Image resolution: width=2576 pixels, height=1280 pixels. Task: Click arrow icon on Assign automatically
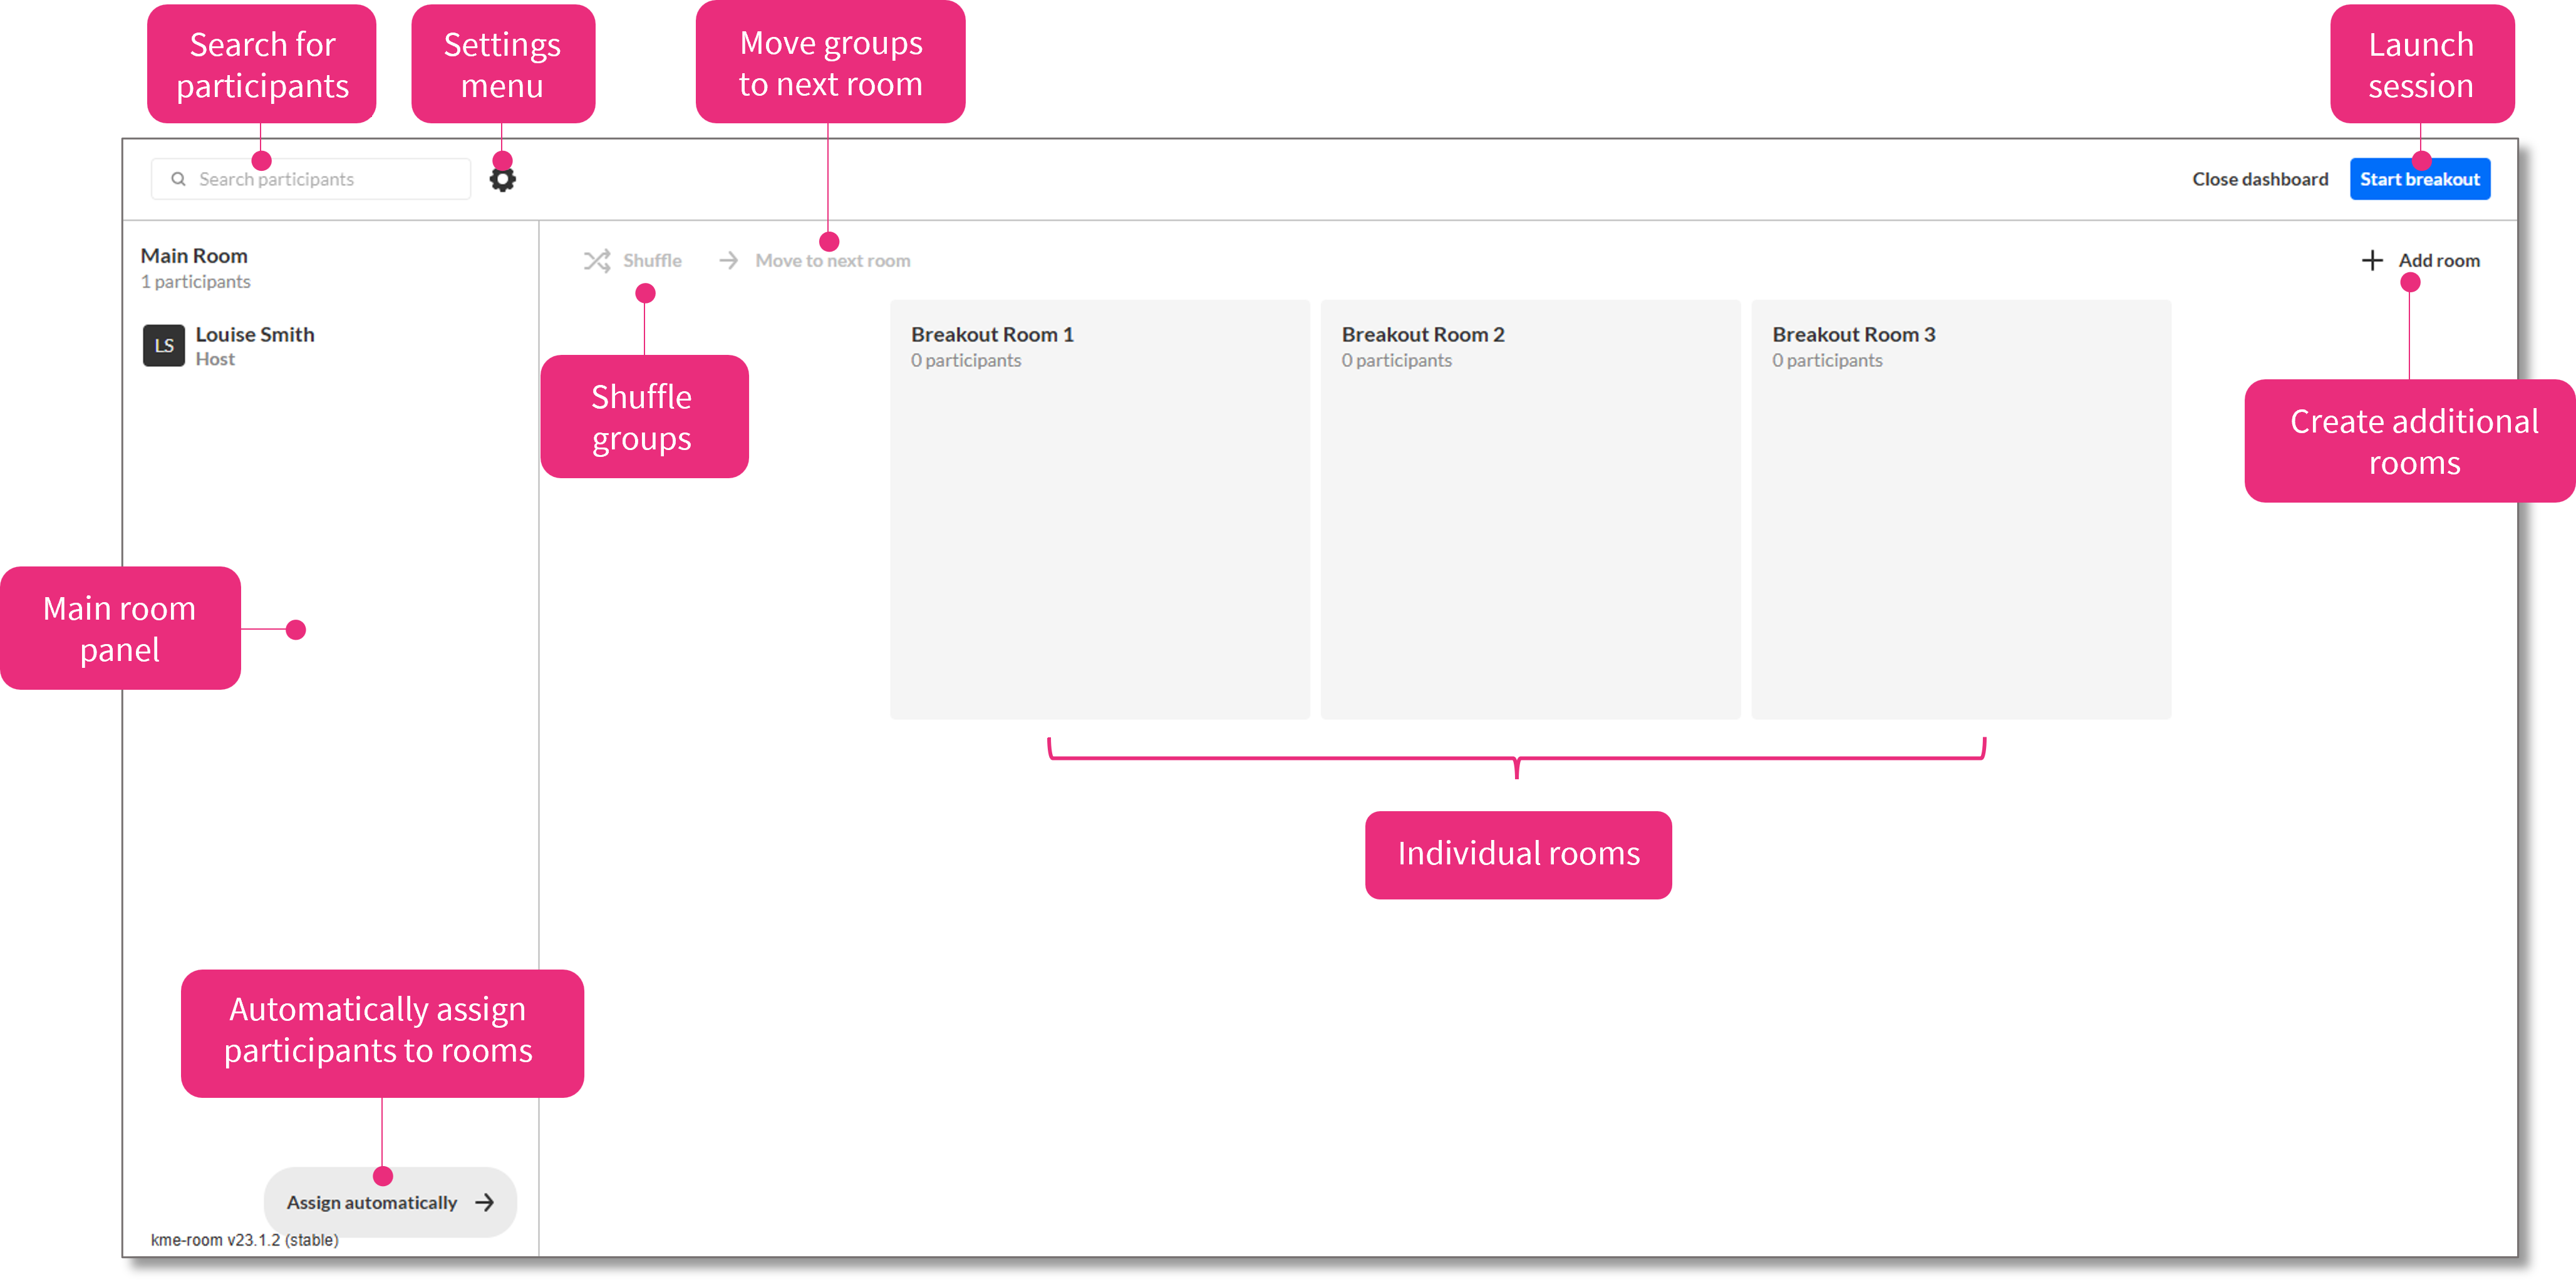485,1202
